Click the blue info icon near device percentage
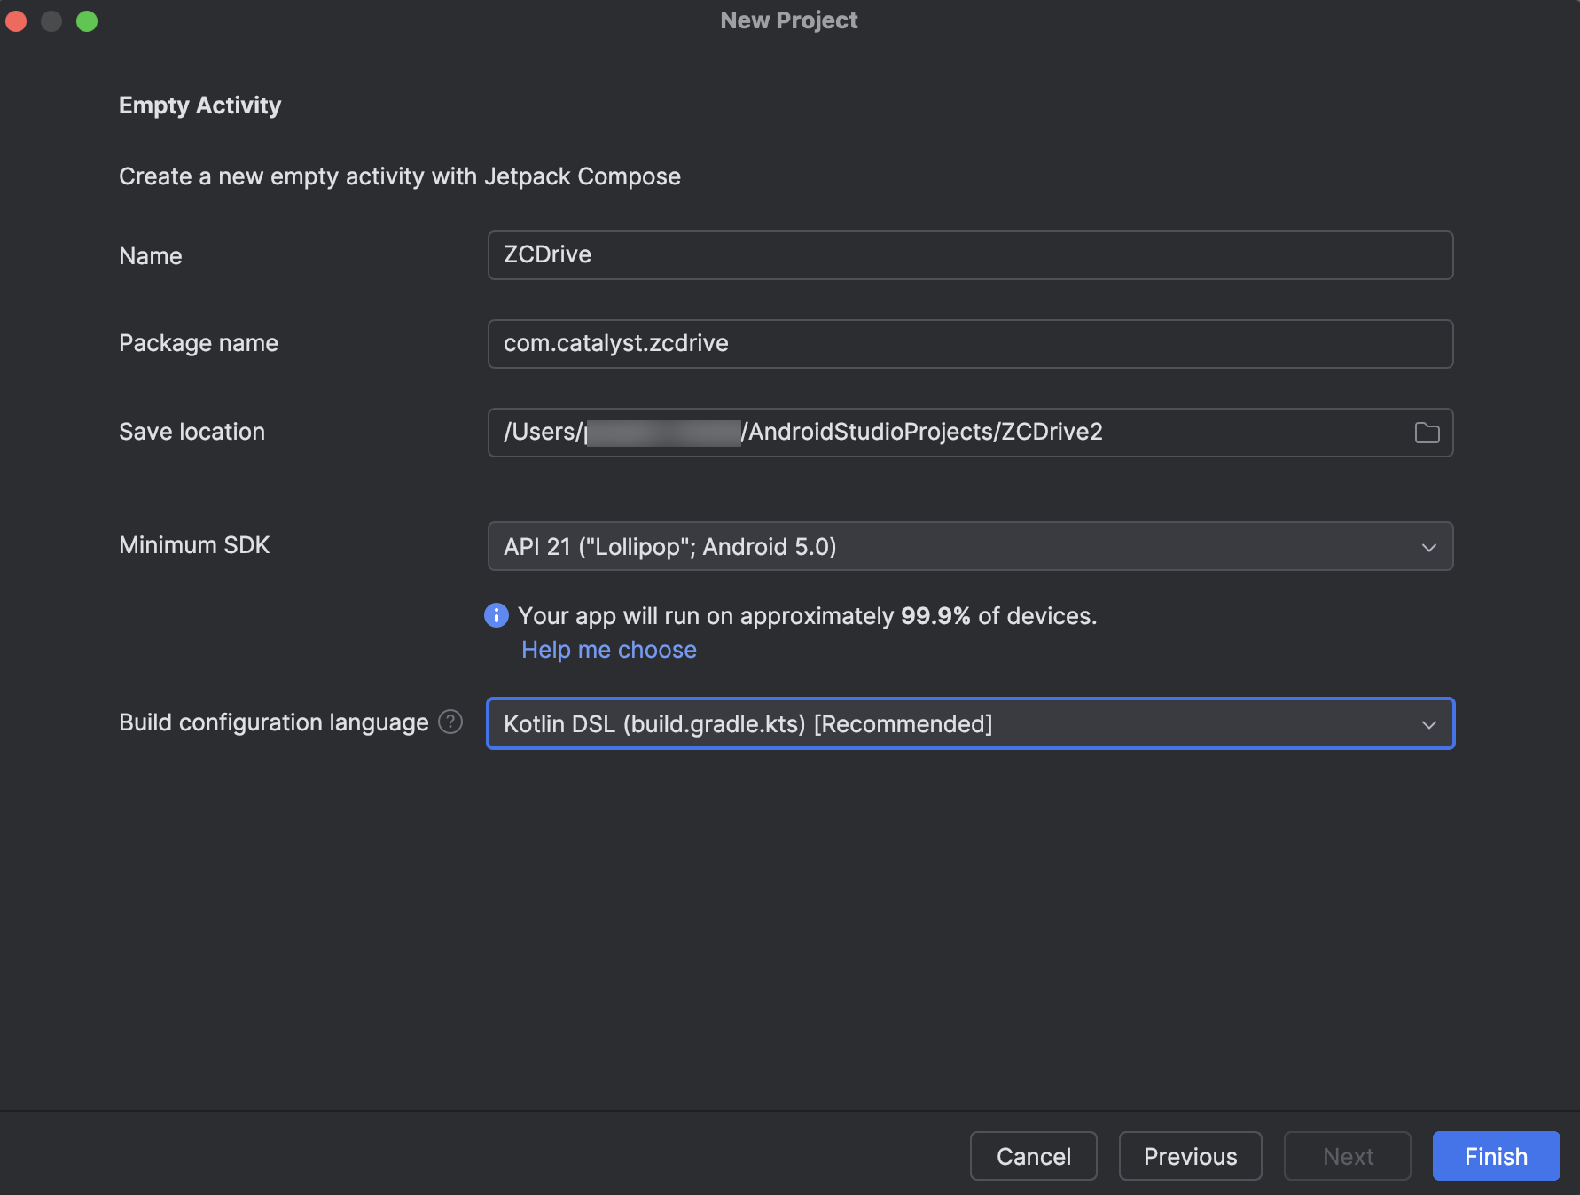 [x=497, y=615]
